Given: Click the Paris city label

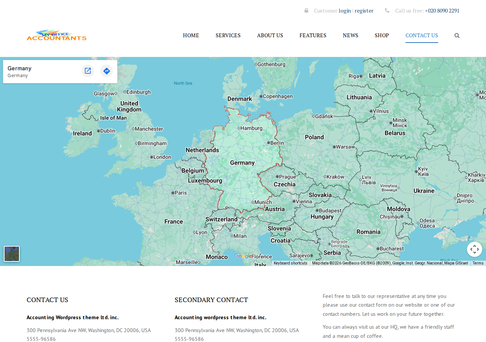Looking at the screenshot, I should 181,193.
